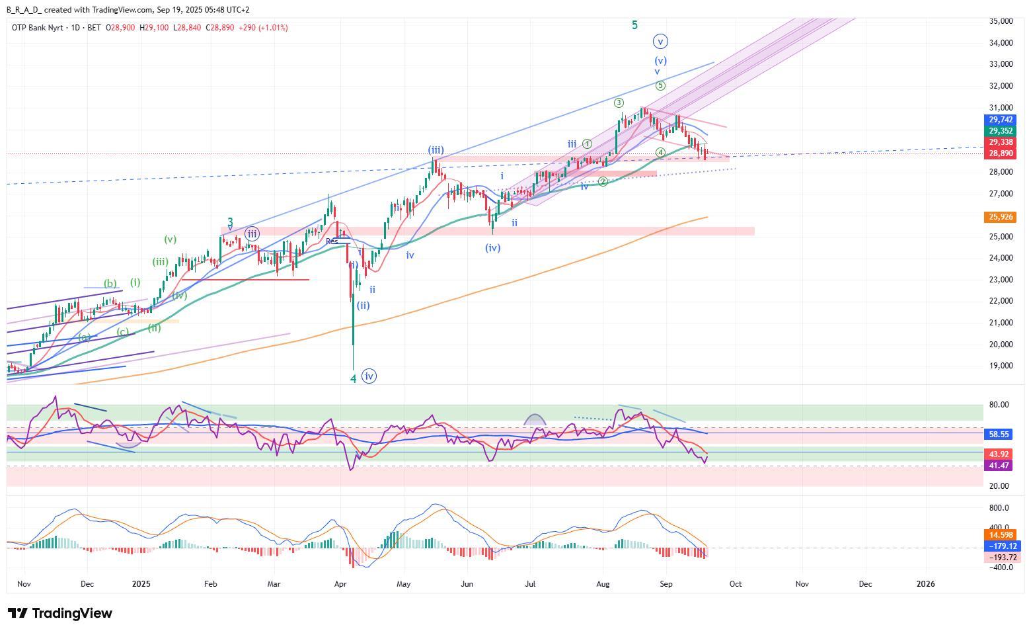Click the 2026 time axis label
Viewport: 1031px width, 633px height.
click(925, 584)
